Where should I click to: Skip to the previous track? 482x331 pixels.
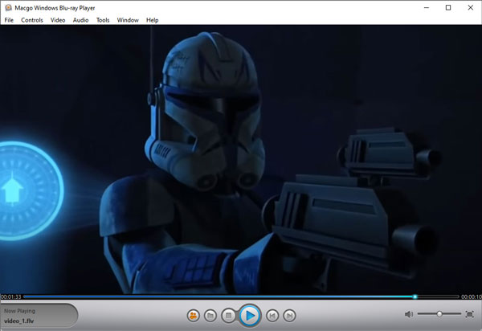pos(272,315)
